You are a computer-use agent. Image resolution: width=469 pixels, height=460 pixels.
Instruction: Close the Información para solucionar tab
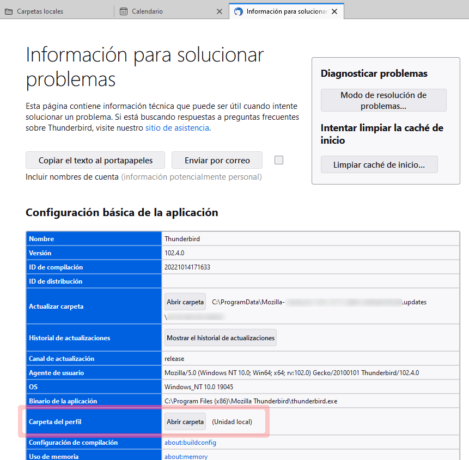pyautogui.click(x=334, y=11)
